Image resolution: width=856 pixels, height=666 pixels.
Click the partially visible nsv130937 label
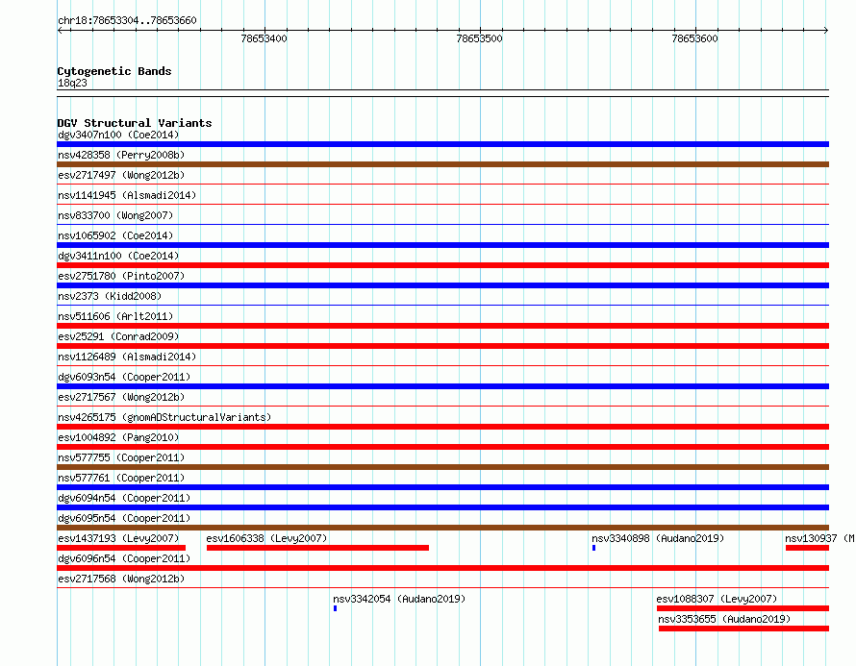820,538
